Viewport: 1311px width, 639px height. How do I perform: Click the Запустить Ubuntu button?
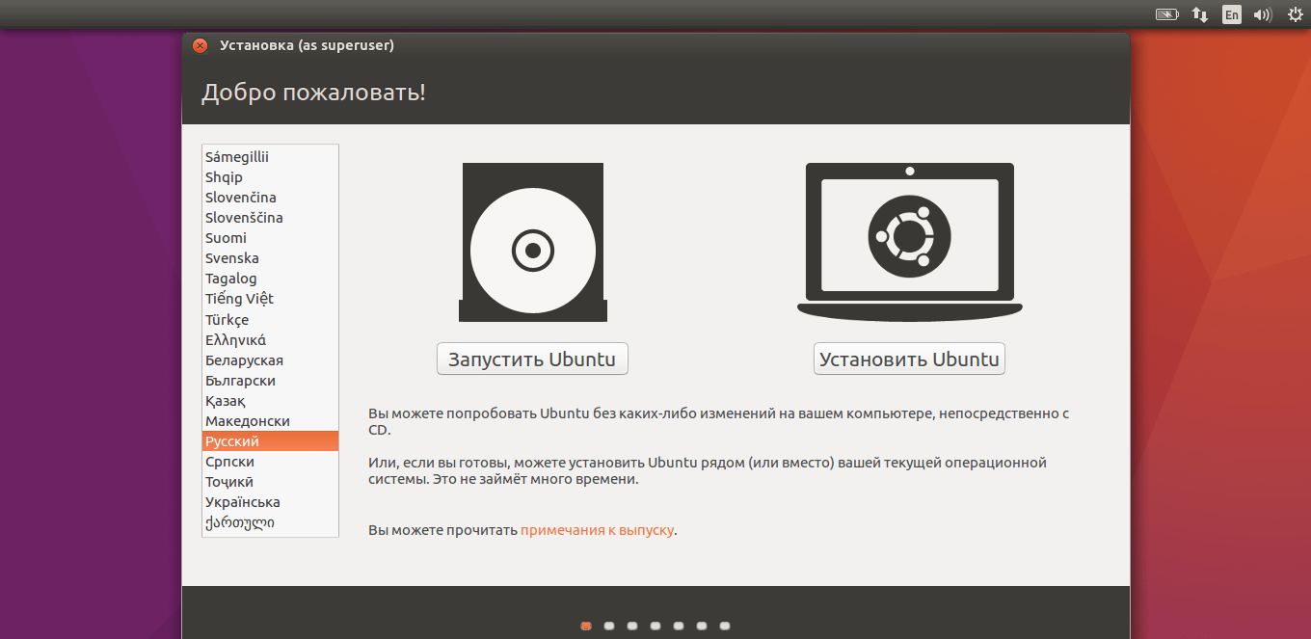pos(532,359)
